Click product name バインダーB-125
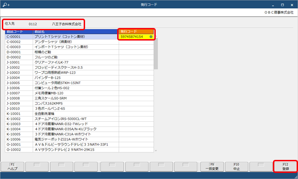The image size is (298, 179). pyautogui.click(x=47, y=78)
